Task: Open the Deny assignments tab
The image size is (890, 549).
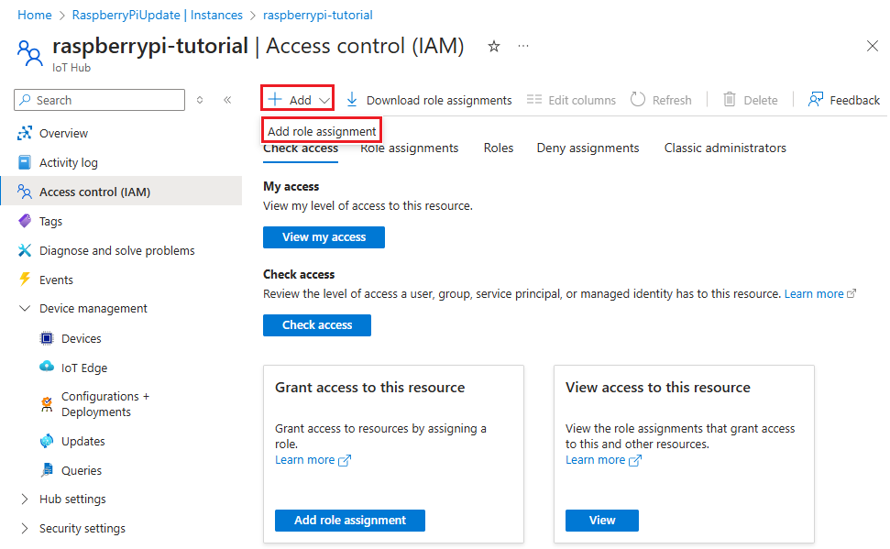Action: pyautogui.click(x=588, y=148)
